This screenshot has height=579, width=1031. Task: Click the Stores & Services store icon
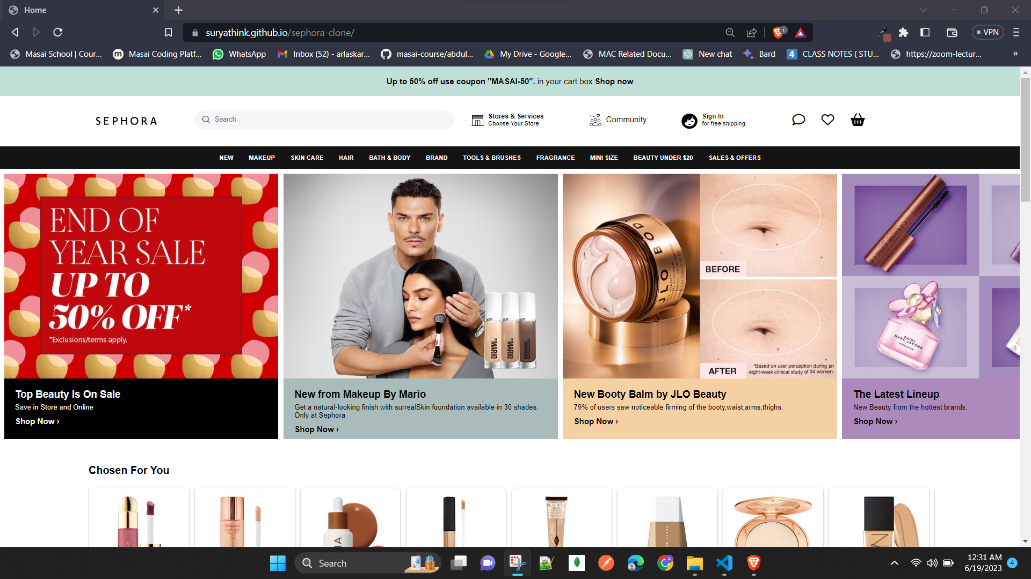[x=477, y=120]
